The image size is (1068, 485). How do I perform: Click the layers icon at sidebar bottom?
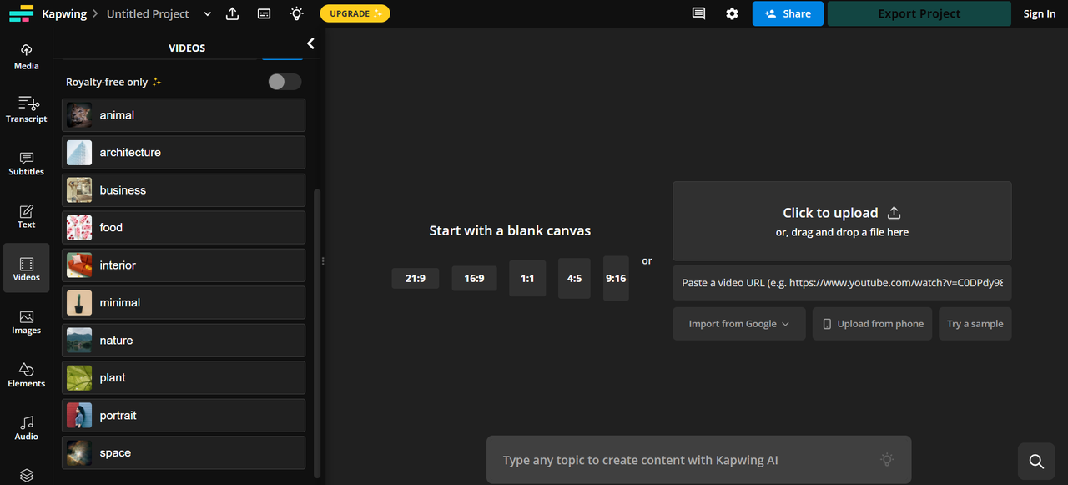coord(27,475)
